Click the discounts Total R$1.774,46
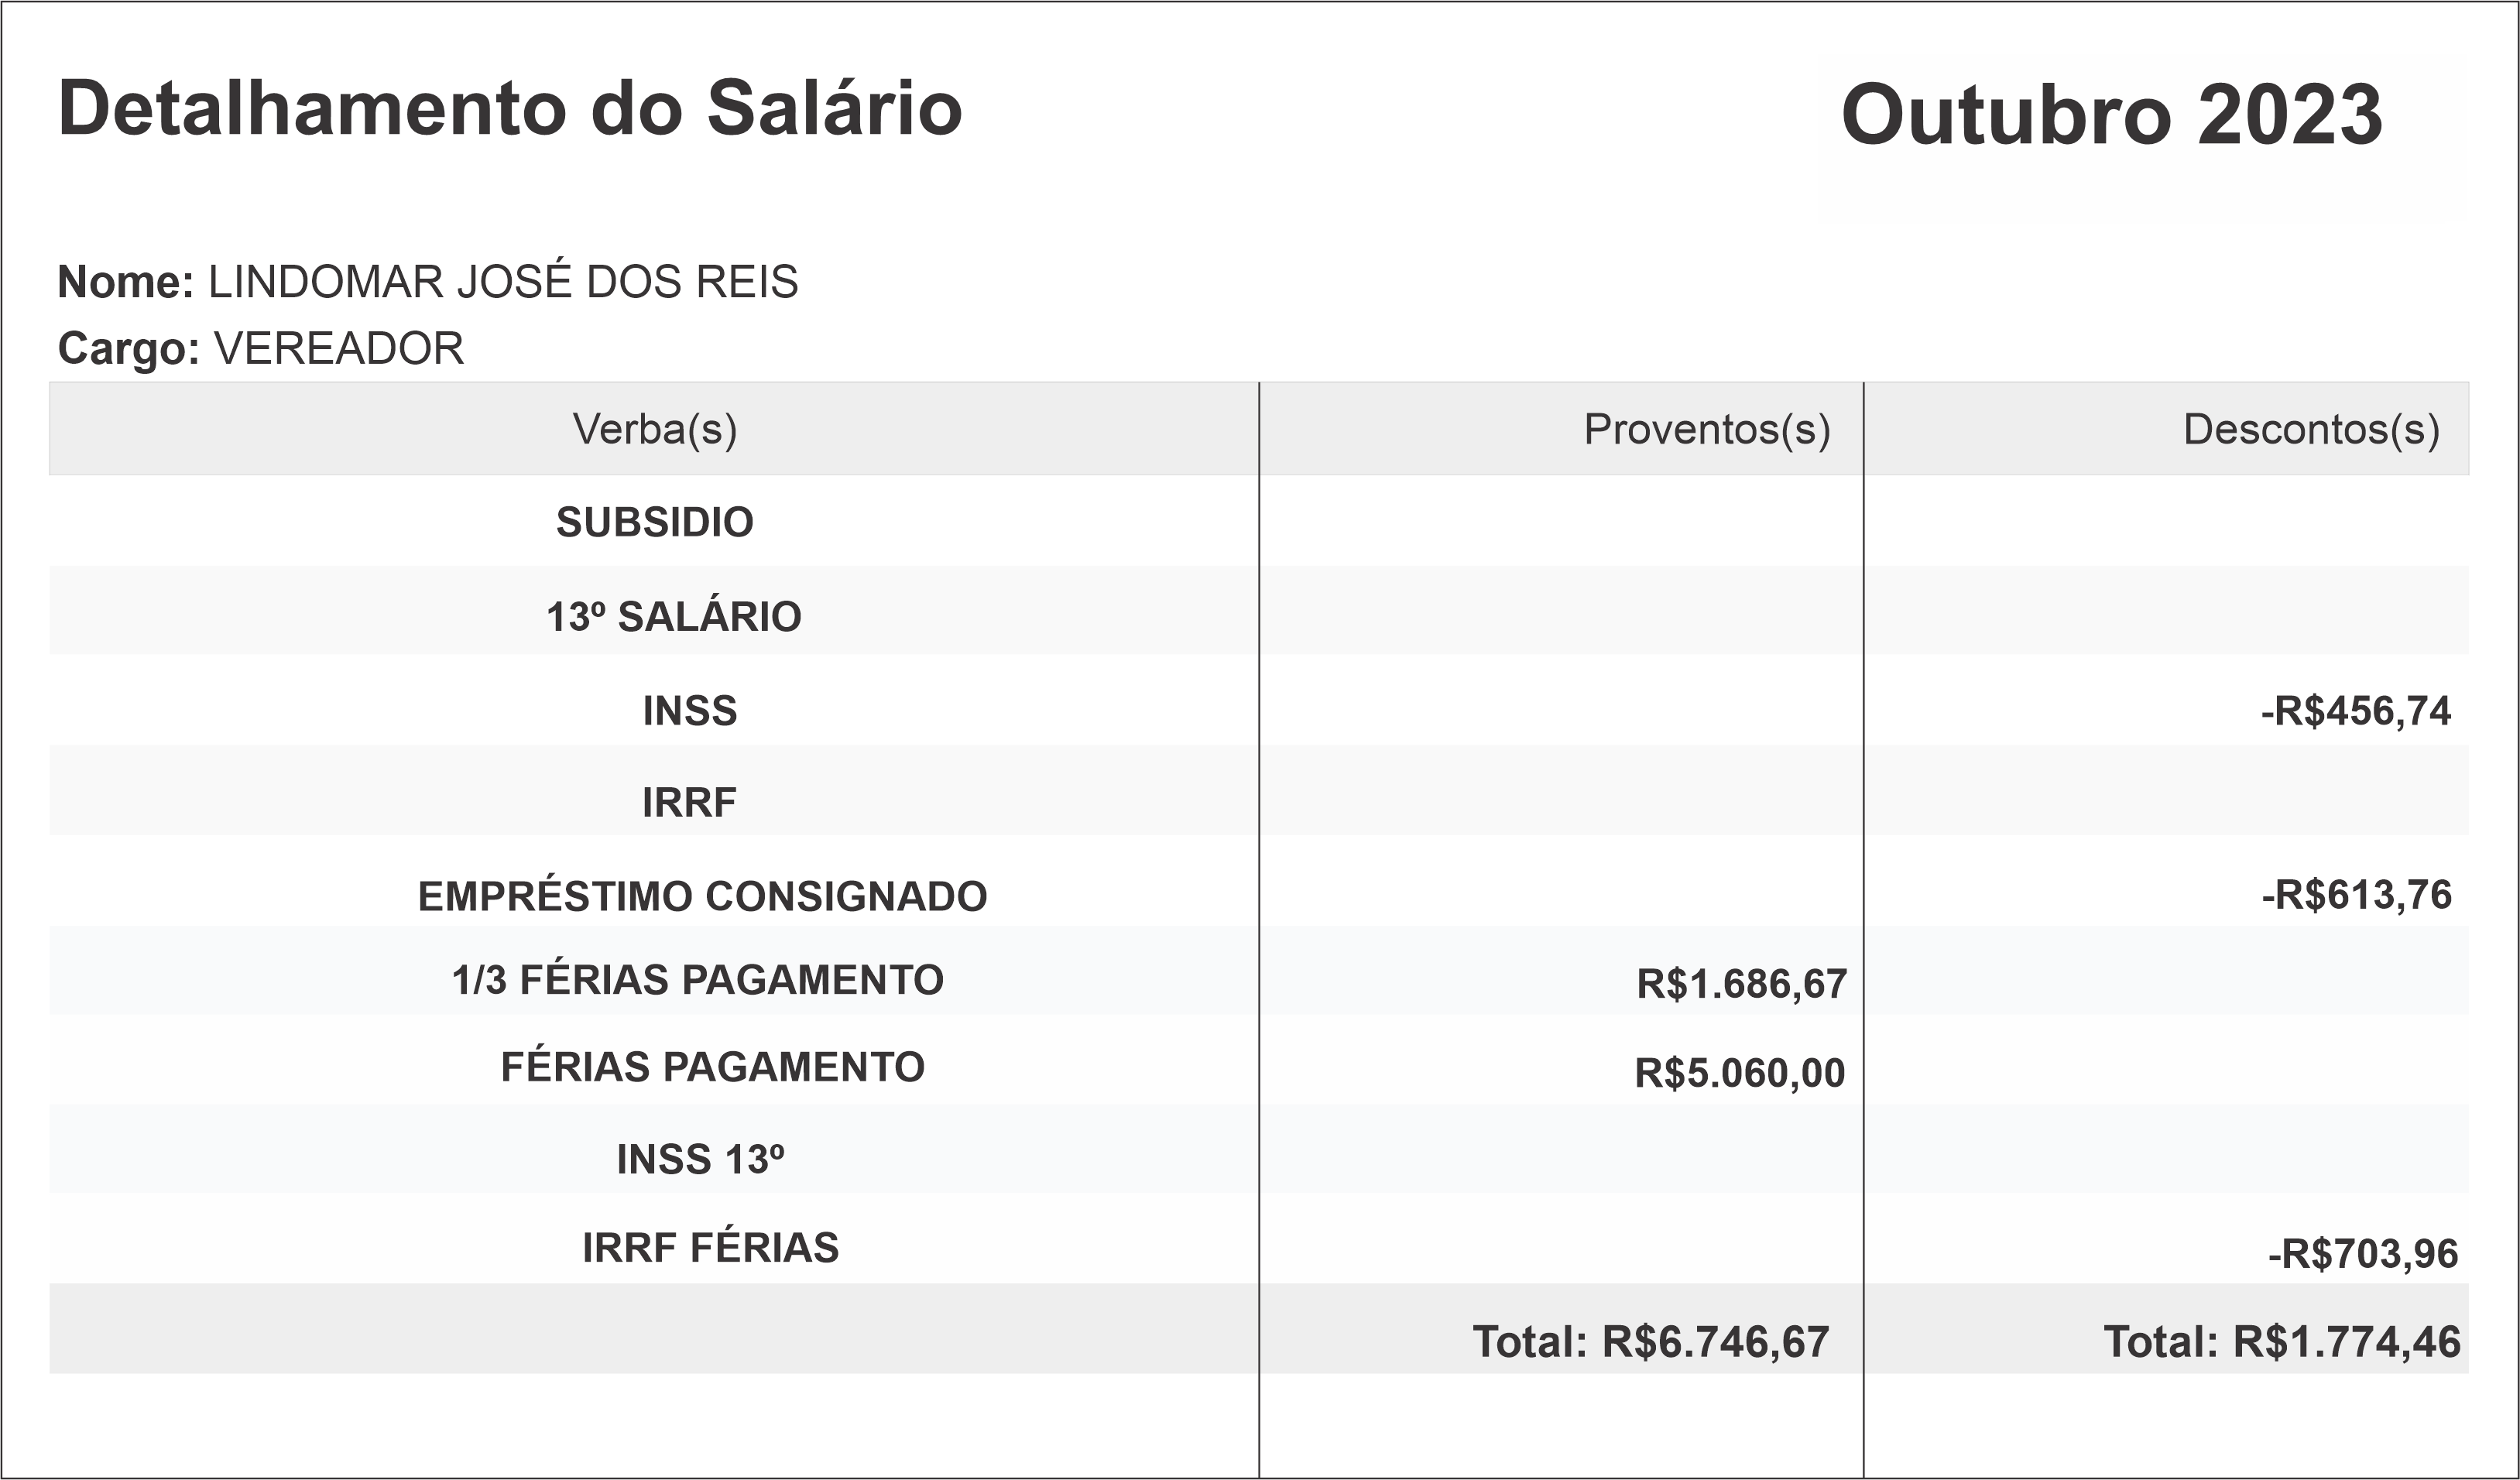This screenshot has height=1480, width=2520. point(2281,1342)
